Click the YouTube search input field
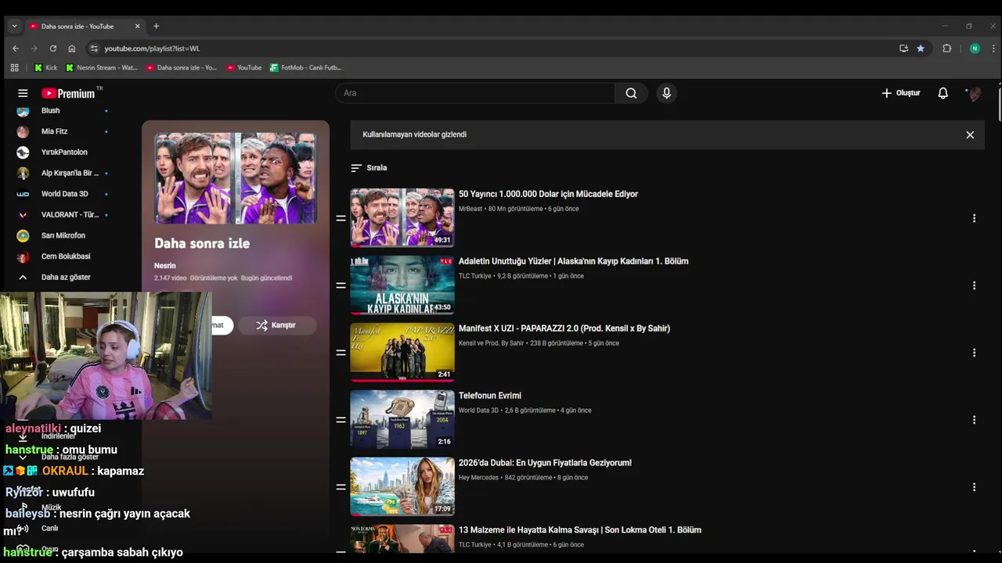Viewport: 1002px width, 563px height. 475,93
